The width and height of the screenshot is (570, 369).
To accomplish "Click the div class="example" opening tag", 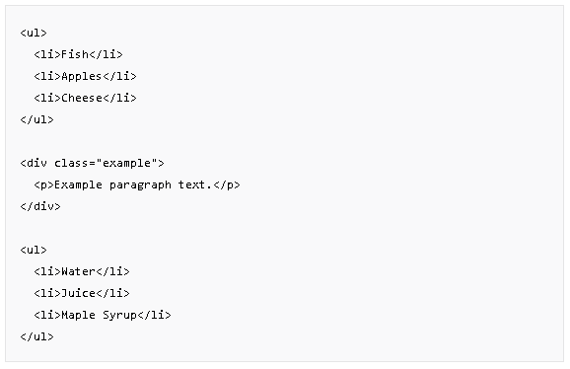I will tap(93, 163).
